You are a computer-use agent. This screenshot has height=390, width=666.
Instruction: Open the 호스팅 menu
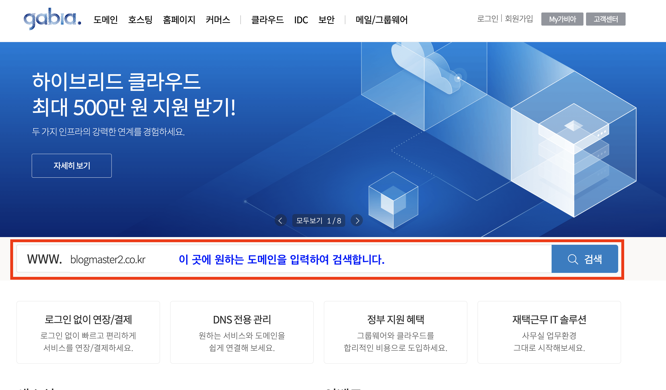click(x=140, y=20)
